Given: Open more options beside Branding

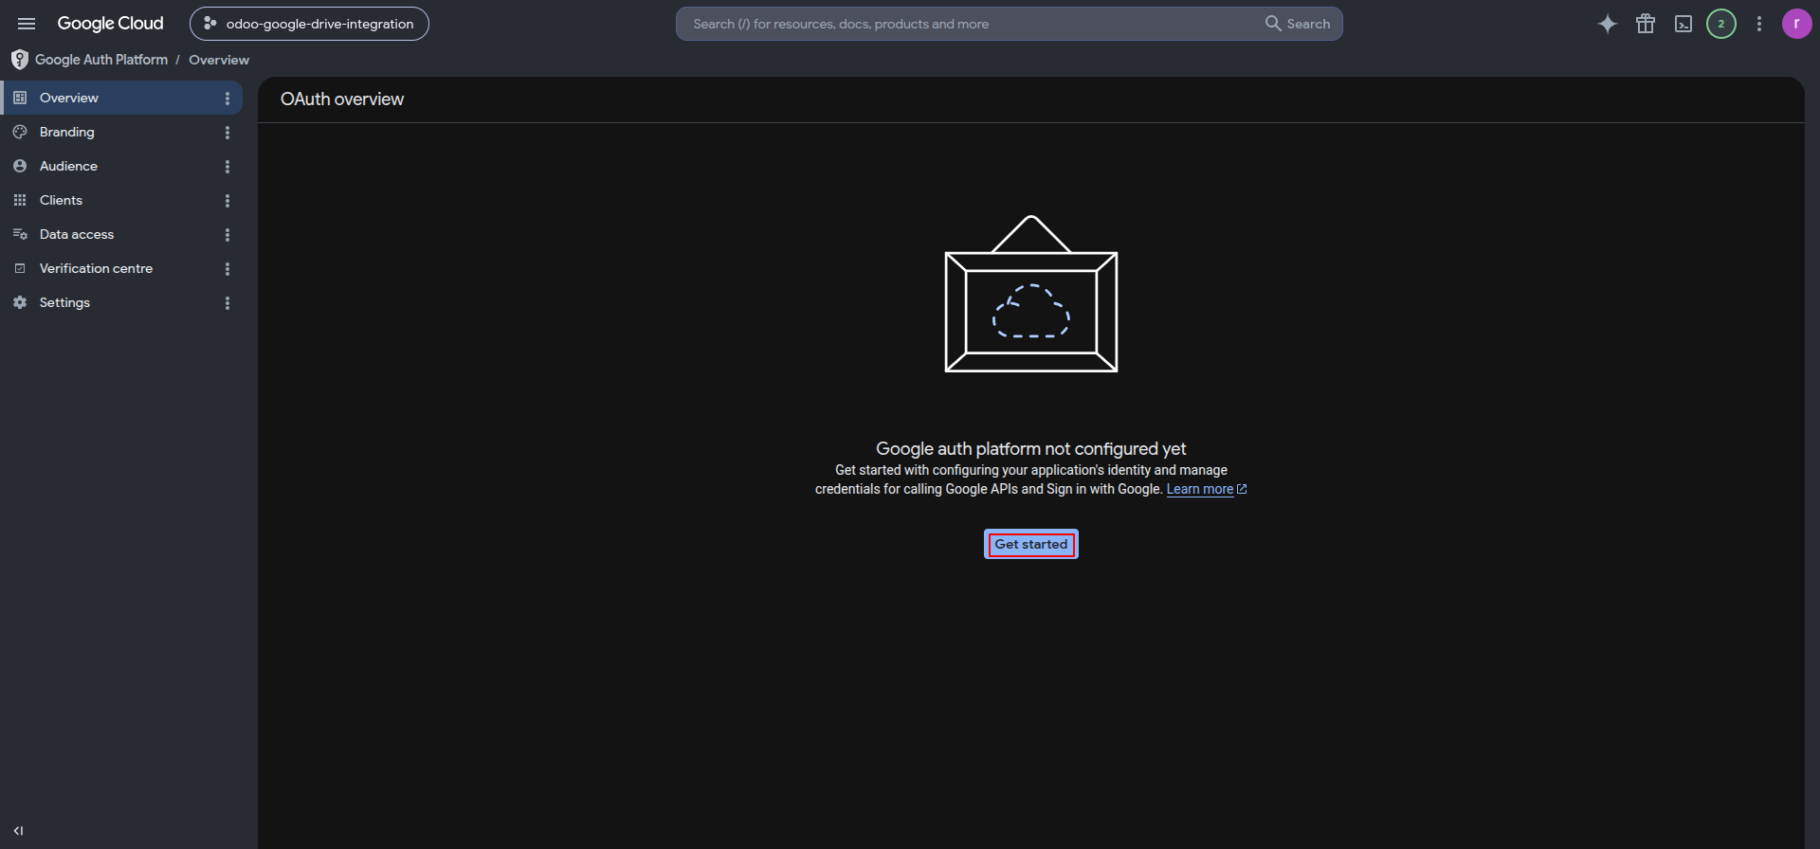Looking at the screenshot, I should 227,132.
